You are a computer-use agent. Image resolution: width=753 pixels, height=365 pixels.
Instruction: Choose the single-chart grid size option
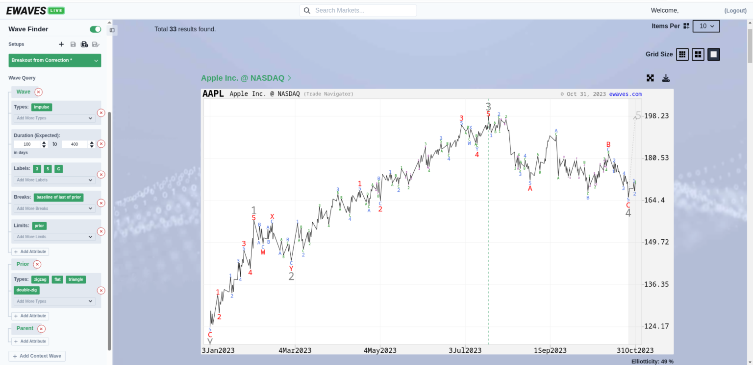714,54
